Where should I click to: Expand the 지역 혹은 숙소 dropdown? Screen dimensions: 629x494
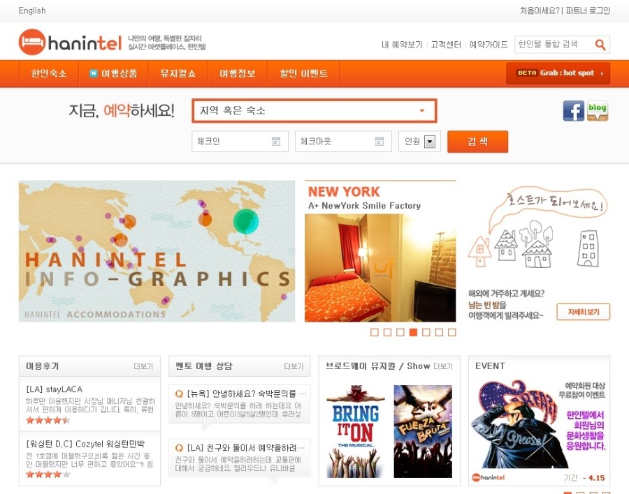(422, 110)
